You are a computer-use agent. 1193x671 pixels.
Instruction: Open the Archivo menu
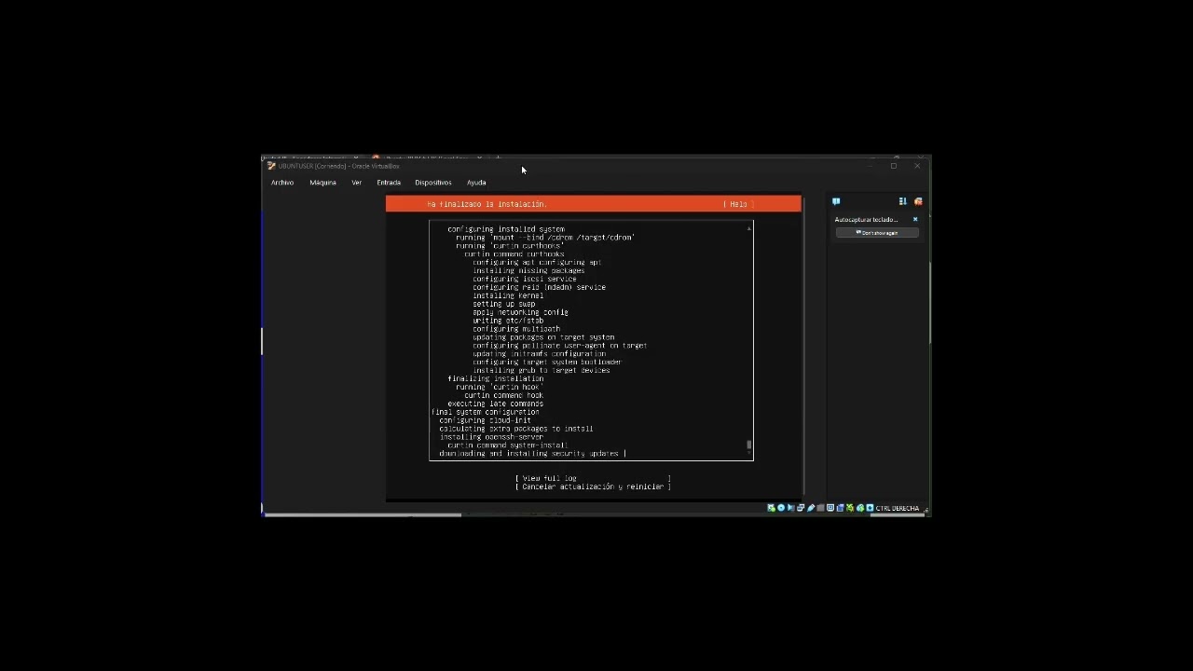[x=282, y=183]
